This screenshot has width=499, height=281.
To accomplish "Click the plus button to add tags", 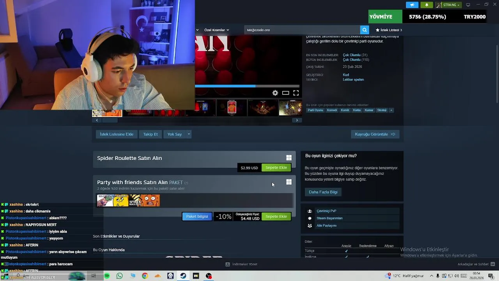I will 391,110.
